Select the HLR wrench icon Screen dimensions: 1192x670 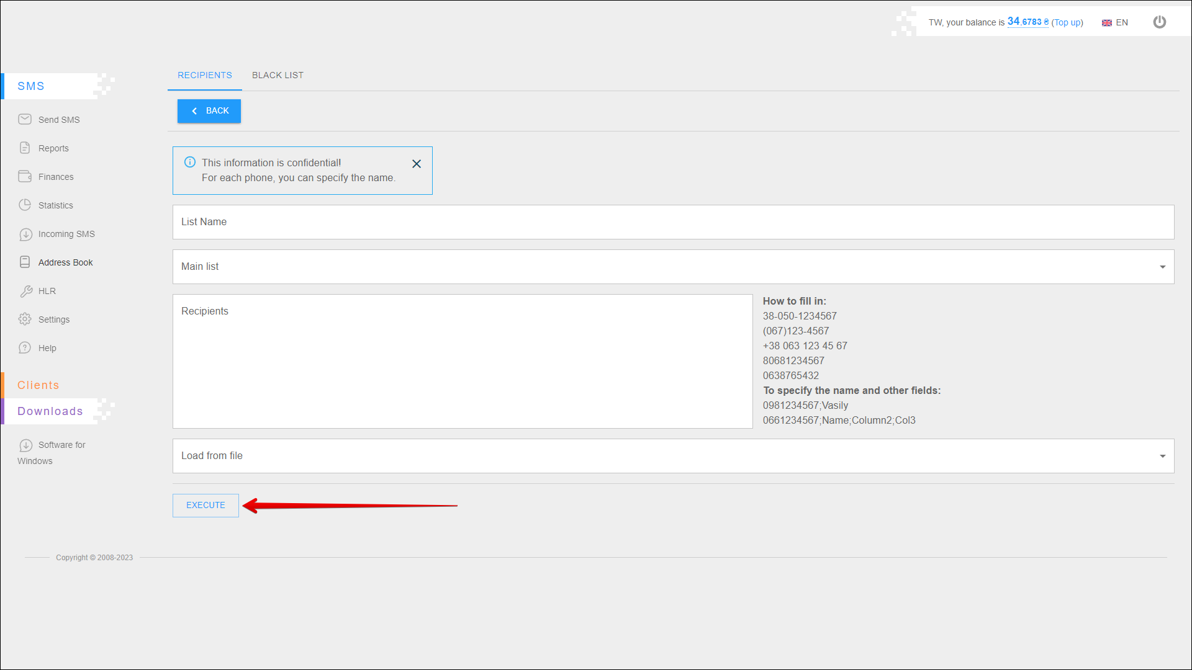pos(25,291)
